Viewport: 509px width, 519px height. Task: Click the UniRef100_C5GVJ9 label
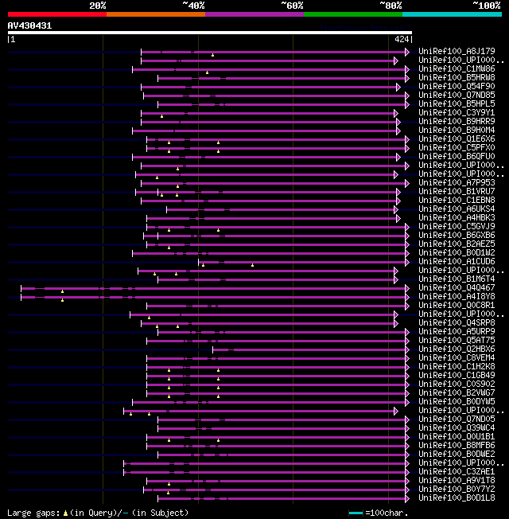point(457,227)
